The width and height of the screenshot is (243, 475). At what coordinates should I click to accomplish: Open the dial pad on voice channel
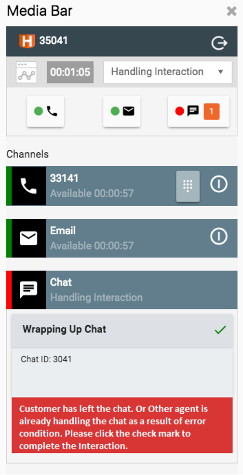click(188, 186)
